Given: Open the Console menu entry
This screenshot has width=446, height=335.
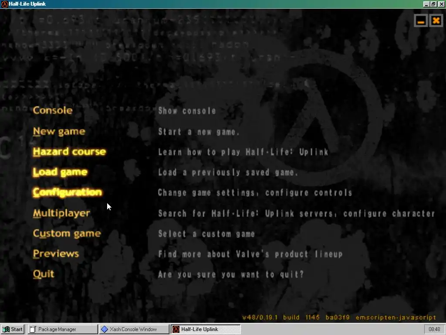Looking at the screenshot, I should pos(53,110).
